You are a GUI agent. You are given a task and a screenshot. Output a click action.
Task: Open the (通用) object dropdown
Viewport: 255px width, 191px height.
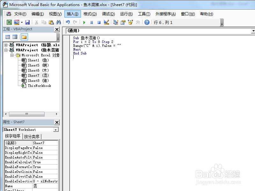pyautogui.click(x=253, y=31)
